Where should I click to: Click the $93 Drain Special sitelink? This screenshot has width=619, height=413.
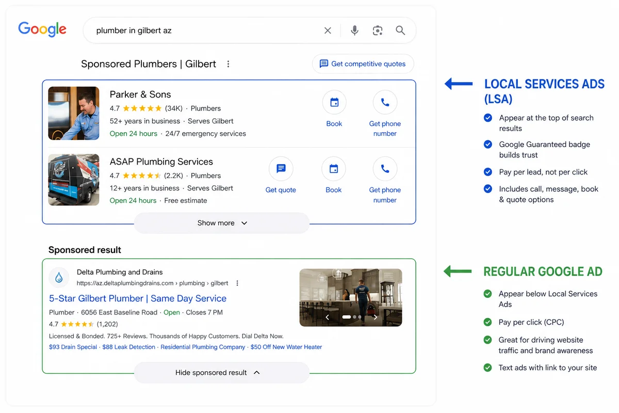click(73, 347)
